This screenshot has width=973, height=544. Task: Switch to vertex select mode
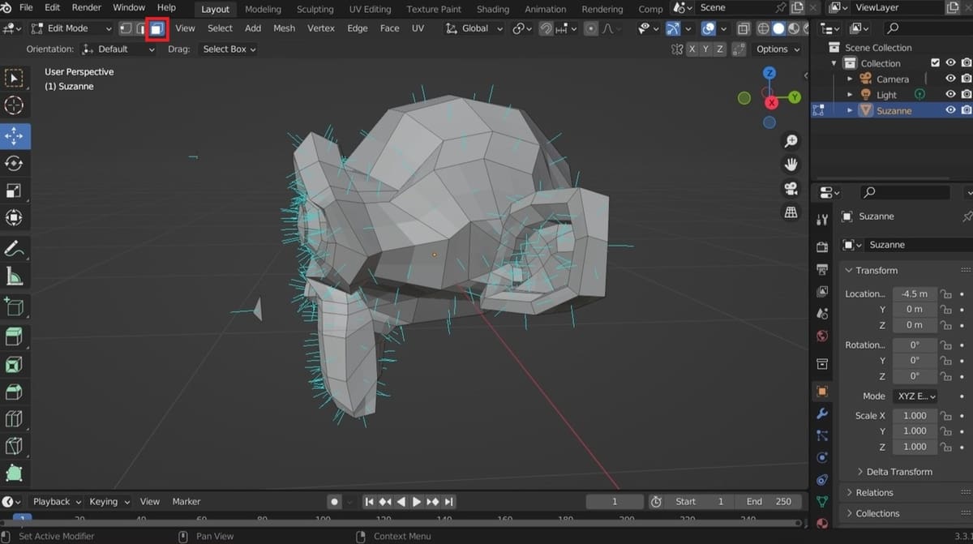(x=126, y=28)
